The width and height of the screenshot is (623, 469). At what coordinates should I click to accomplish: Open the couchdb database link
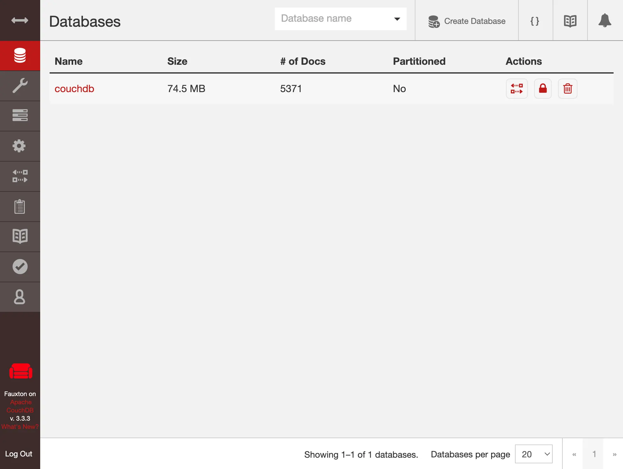(x=74, y=89)
